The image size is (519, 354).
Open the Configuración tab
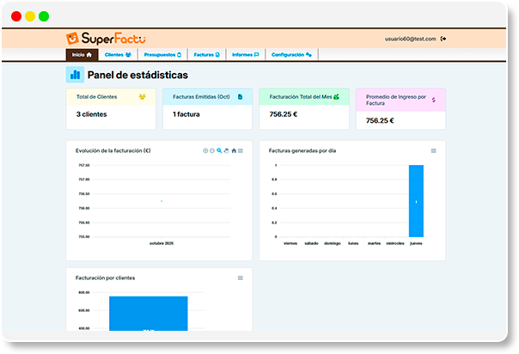tap(290, 54)
